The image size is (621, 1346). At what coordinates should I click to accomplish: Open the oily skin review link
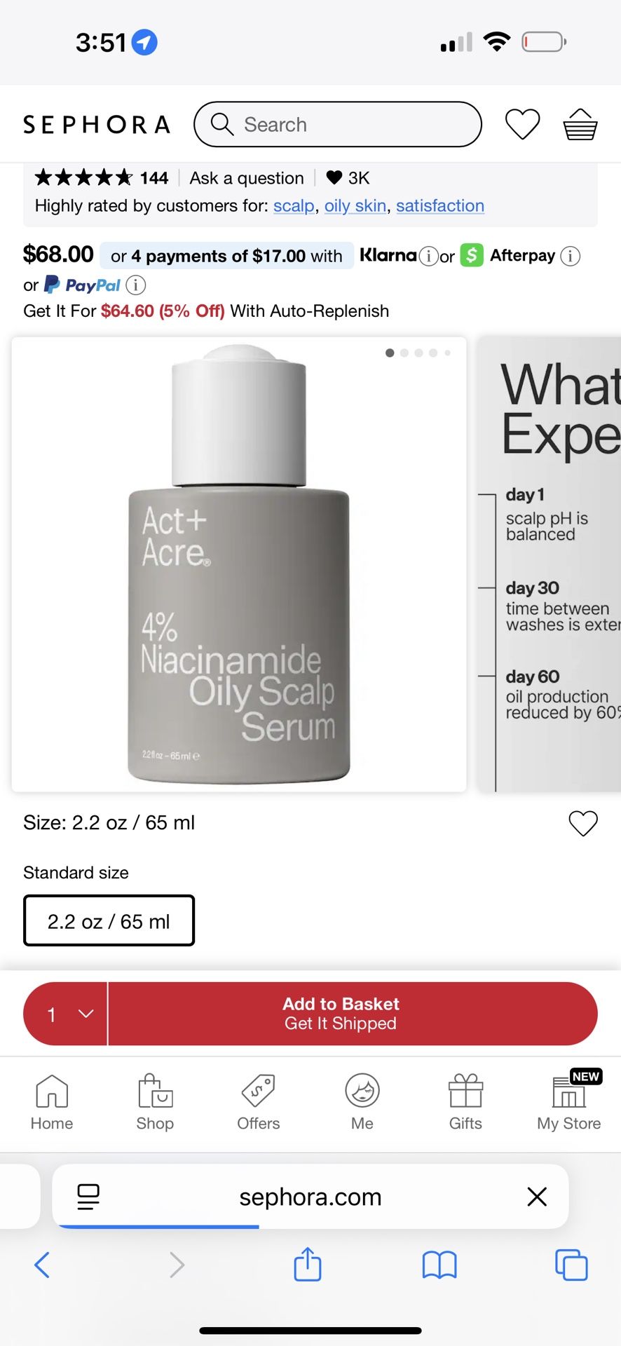tap(355, 206)
